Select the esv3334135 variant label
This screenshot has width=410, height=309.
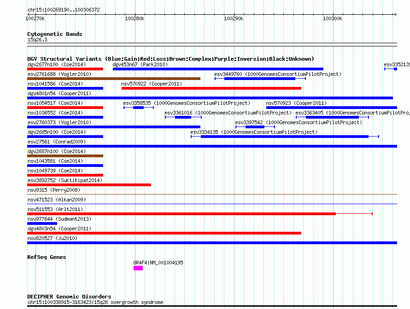(x=254, y=132)
